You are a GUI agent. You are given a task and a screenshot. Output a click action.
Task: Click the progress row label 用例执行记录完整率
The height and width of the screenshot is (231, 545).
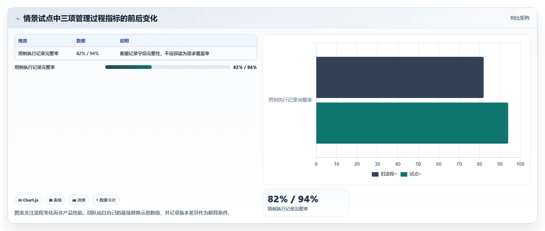click(x=35, y=67)
